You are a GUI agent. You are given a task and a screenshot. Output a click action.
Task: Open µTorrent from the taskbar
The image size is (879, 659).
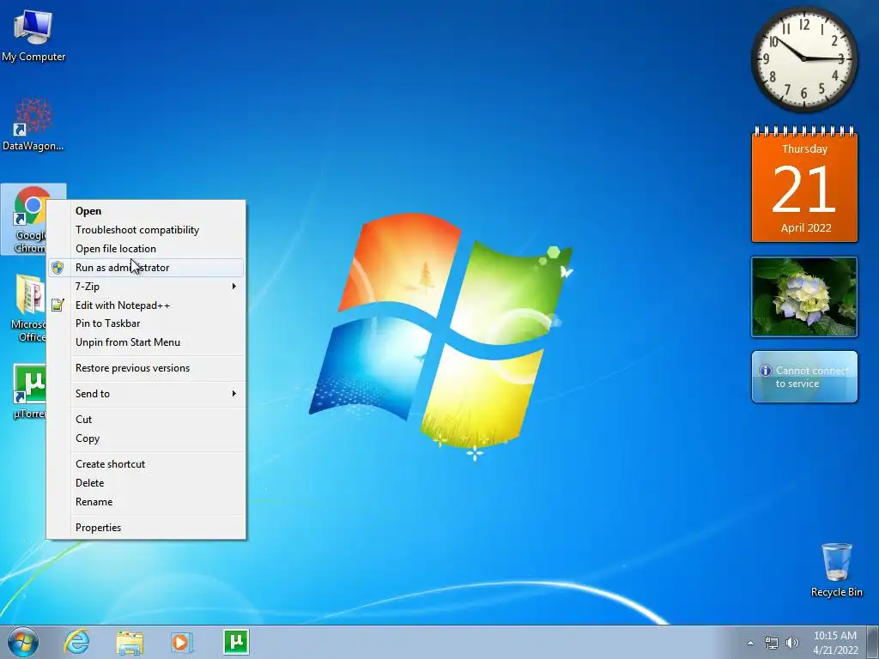(236, 642)
